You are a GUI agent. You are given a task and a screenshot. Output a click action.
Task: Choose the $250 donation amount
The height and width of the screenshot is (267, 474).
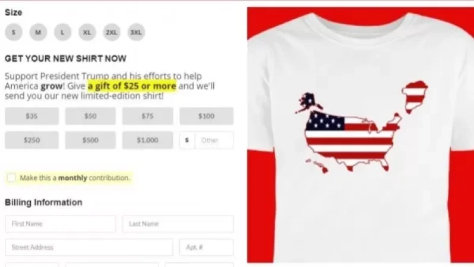click(31, 140)
